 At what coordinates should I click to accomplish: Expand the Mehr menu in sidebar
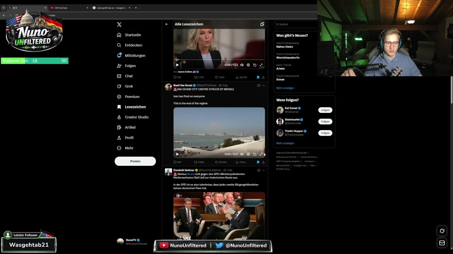[x=125, y=148]
